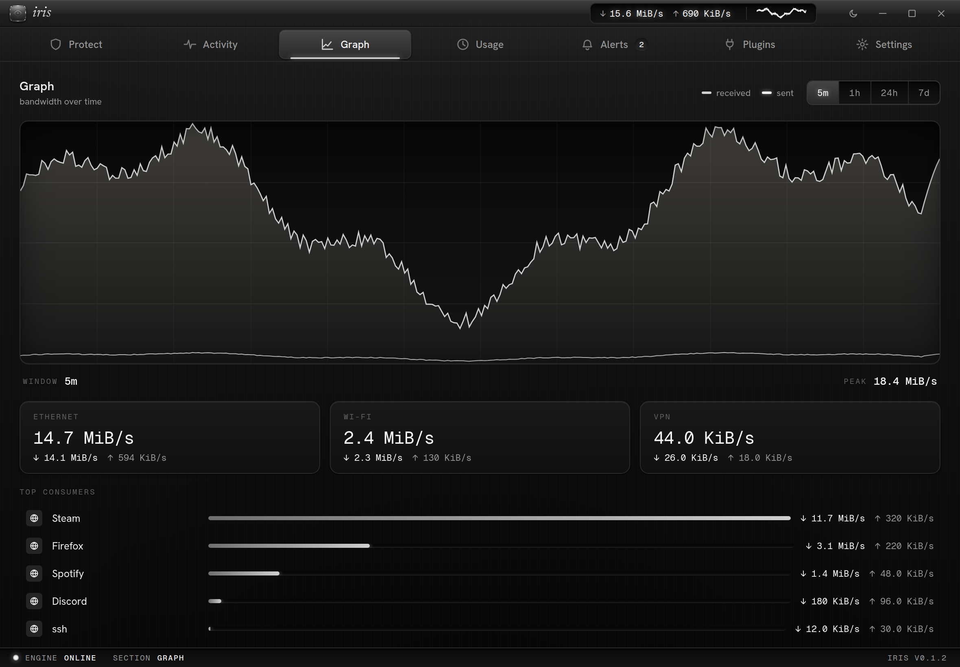Click the title bar sparkline graph
The height and width of the screenshot is (667, 960).
point(781,13)
